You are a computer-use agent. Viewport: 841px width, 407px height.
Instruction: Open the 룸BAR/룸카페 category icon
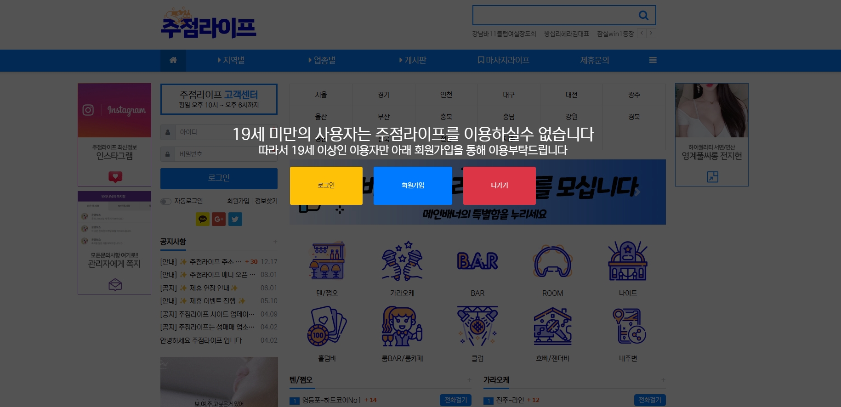pos(402,326)
